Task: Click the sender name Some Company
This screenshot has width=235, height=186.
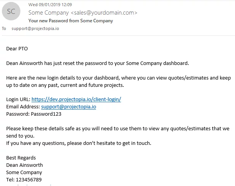Action: coord(48,13)
